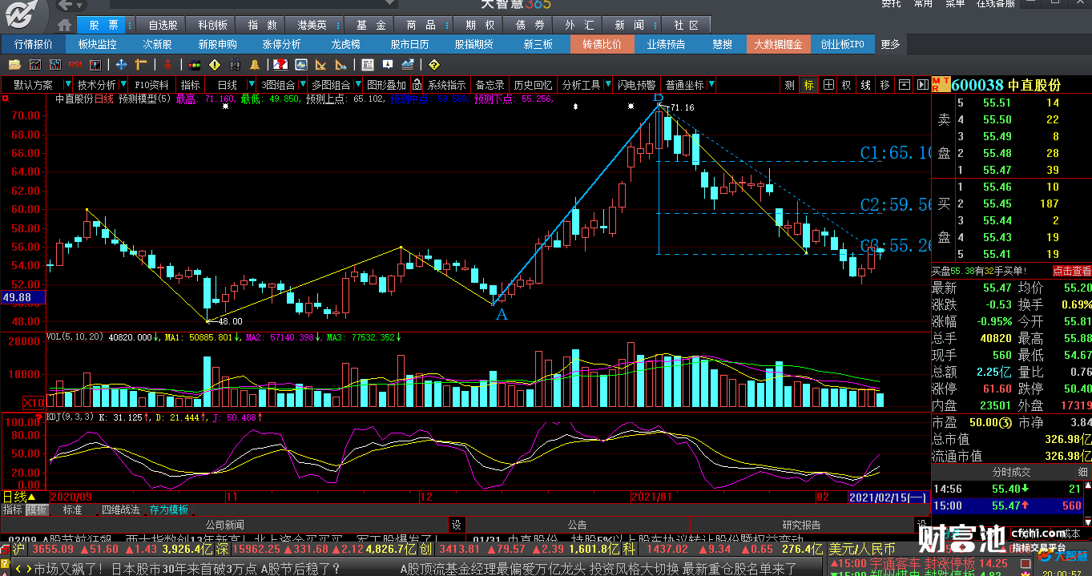Viewport: 1092px width, 576px height.
Task: Select the blue four-way move arrows tool
Action: [x=122, y=64]
